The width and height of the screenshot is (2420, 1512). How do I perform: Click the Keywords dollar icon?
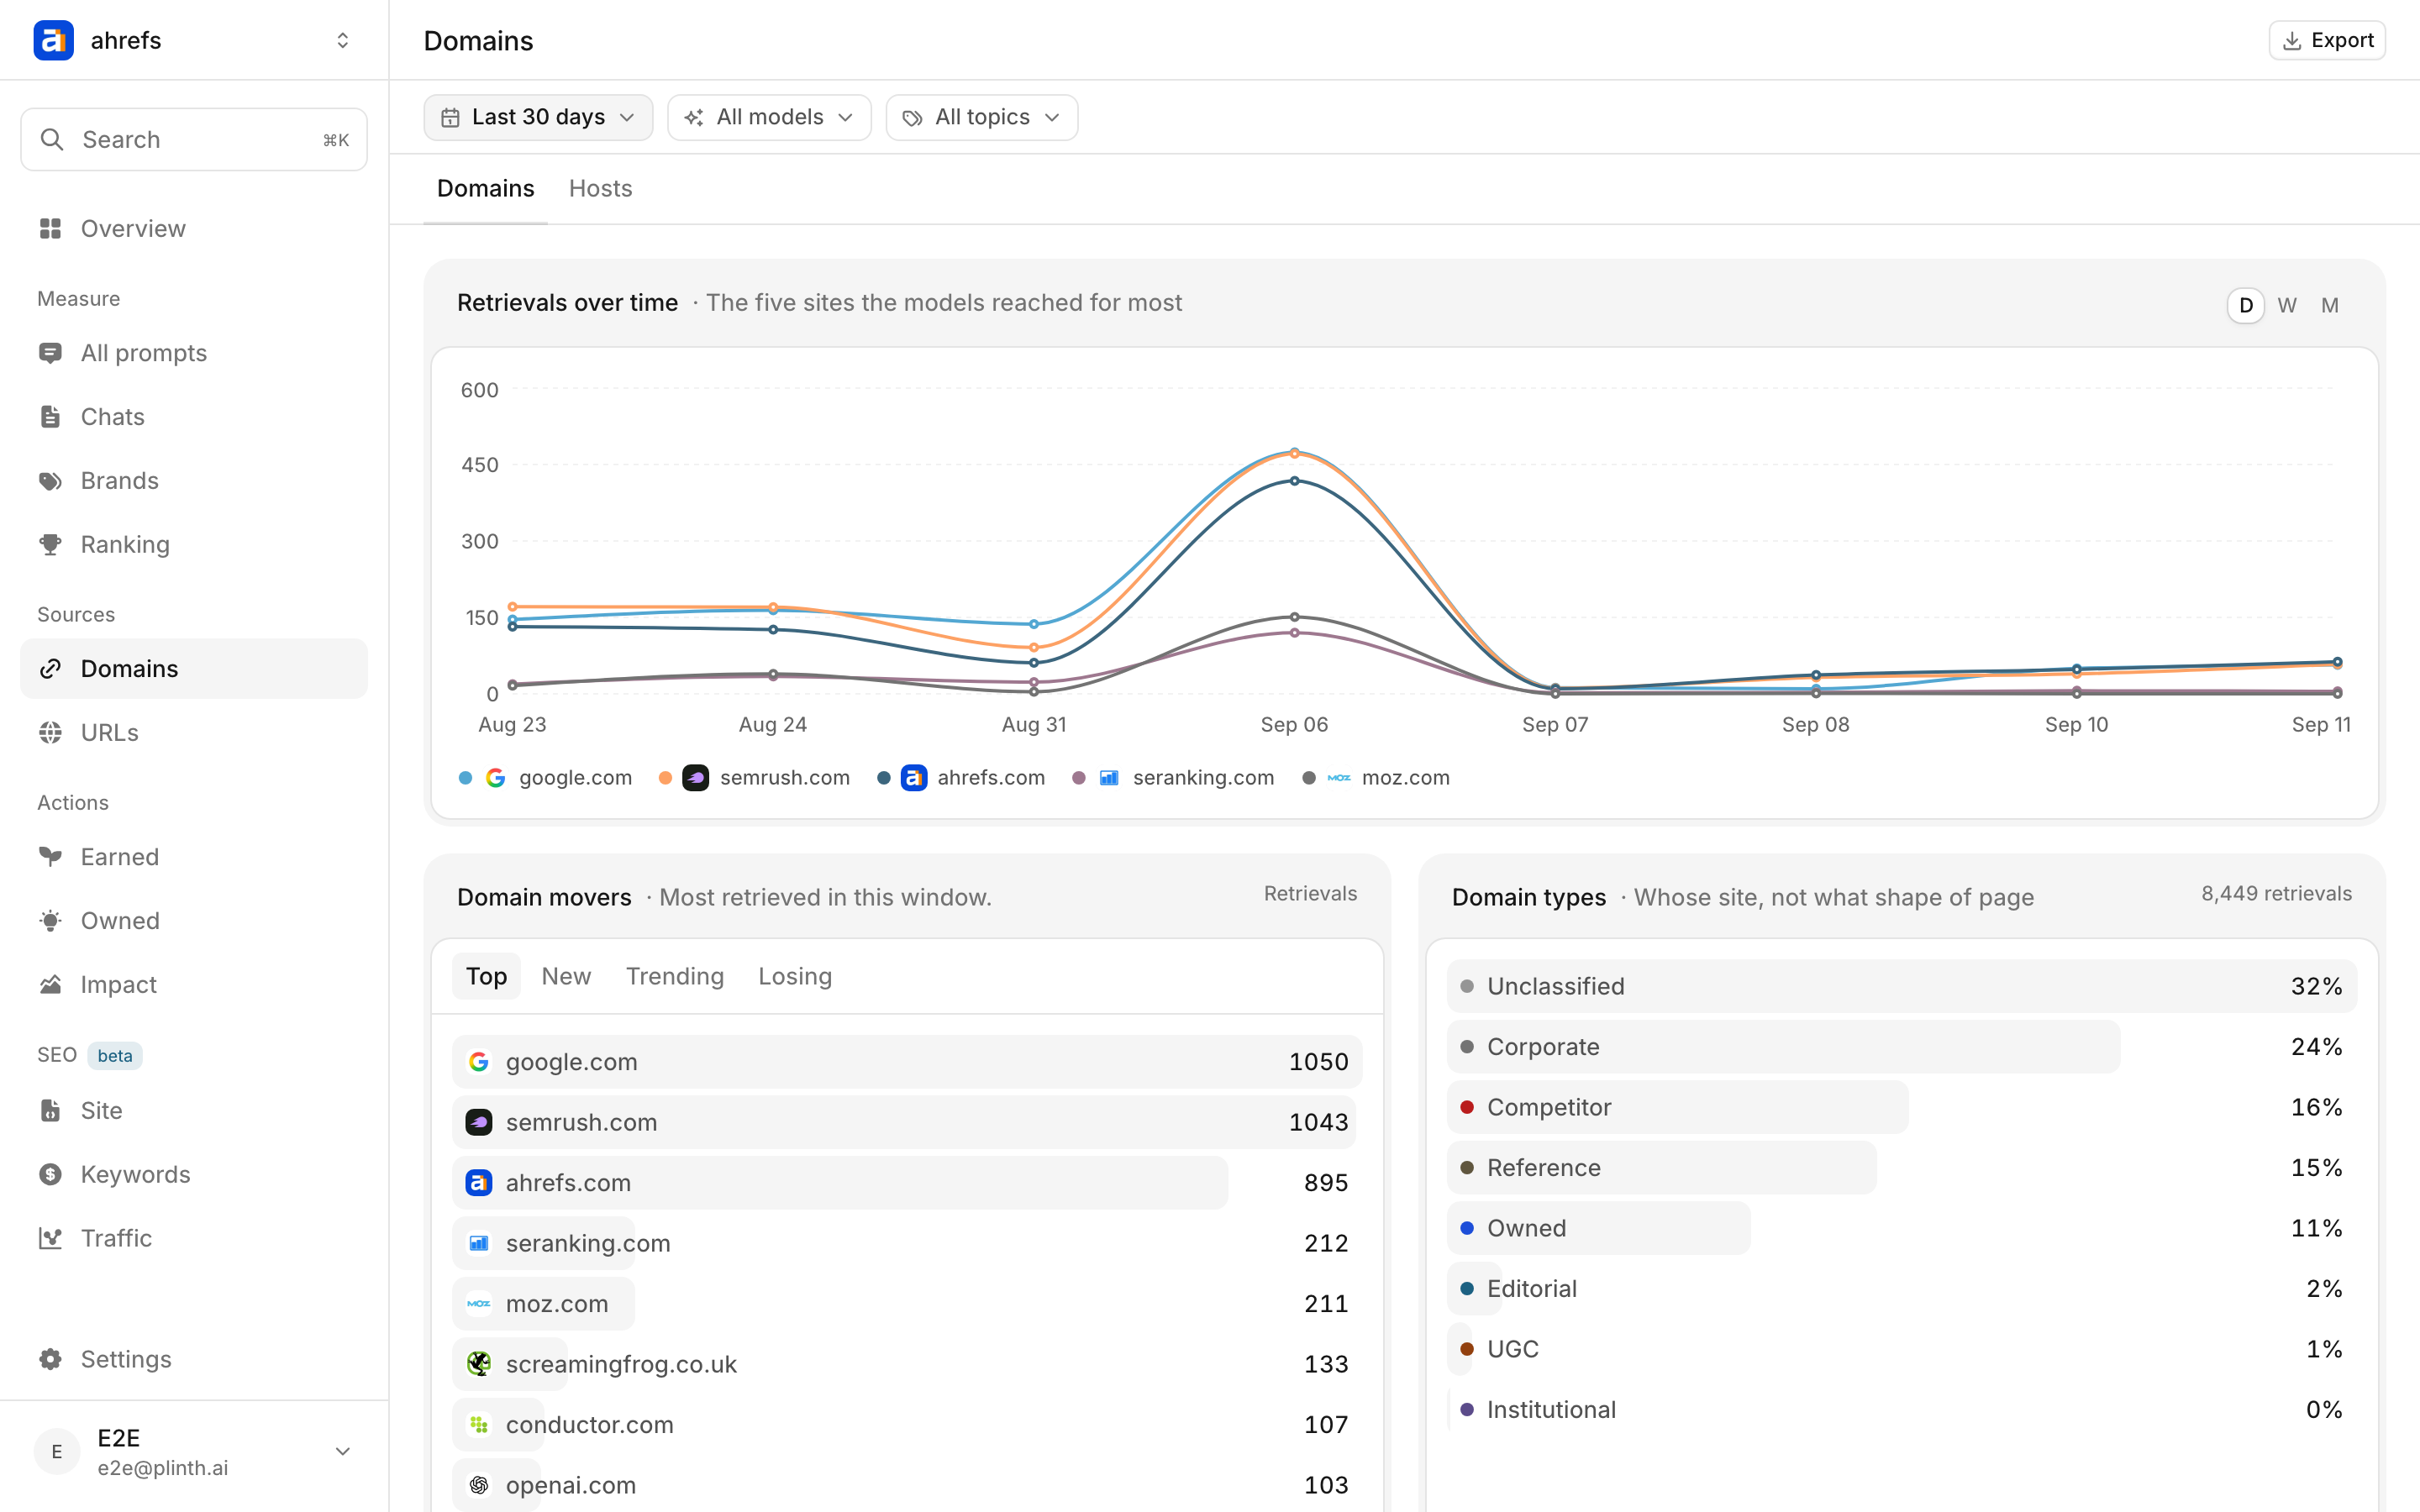click(x=50, y=1175)
